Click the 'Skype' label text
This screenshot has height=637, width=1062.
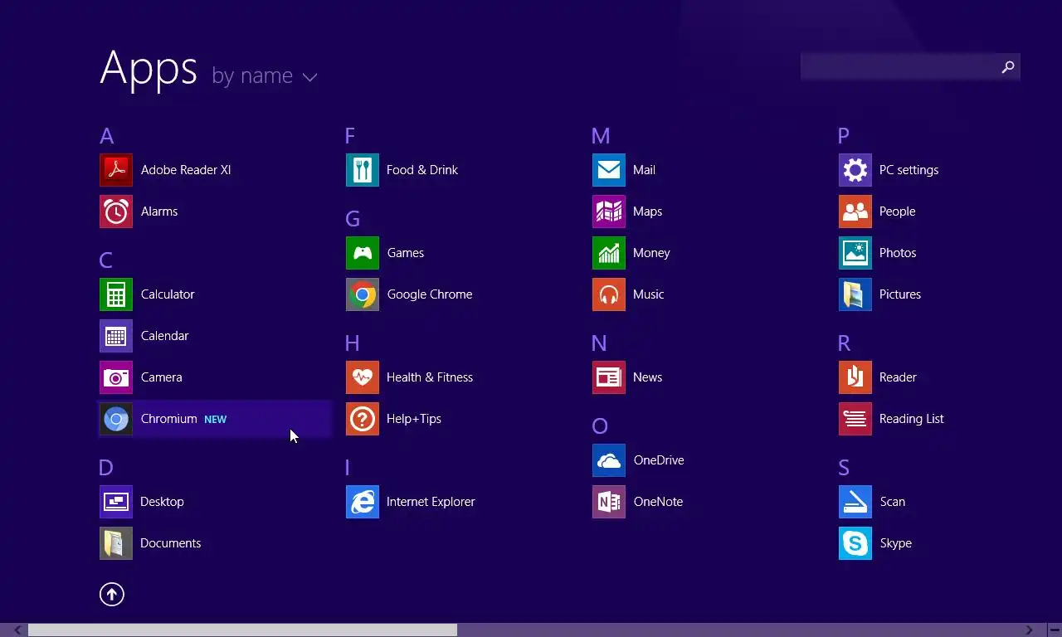(896, 543)
